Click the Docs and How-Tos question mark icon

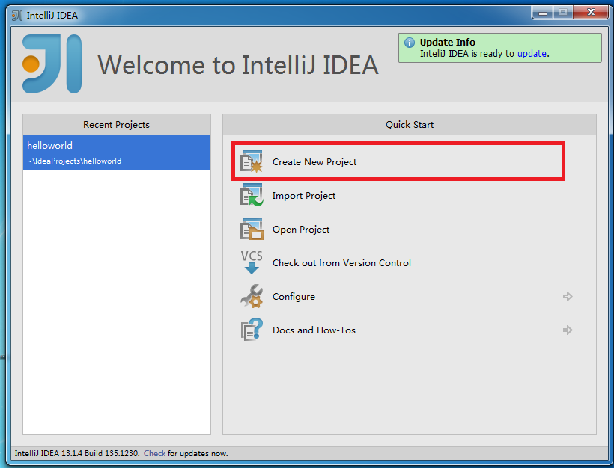coord(252,330)
